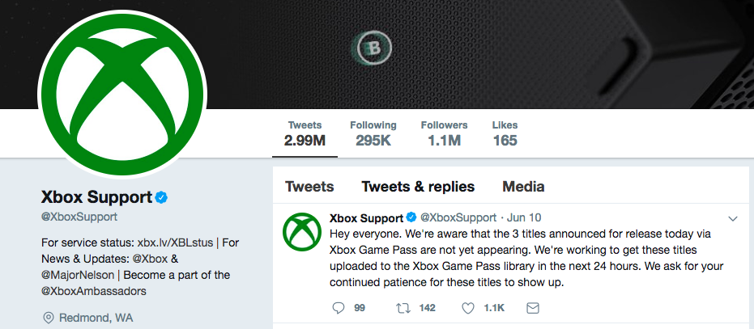Open the @XboxAmbassadors mention link
754x329 pixels.
pyautogui.click(x=94, y=291)
